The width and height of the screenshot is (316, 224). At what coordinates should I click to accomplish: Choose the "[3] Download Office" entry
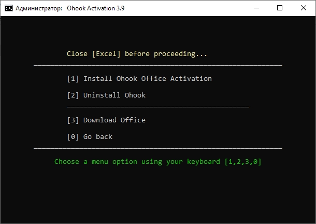106,120
